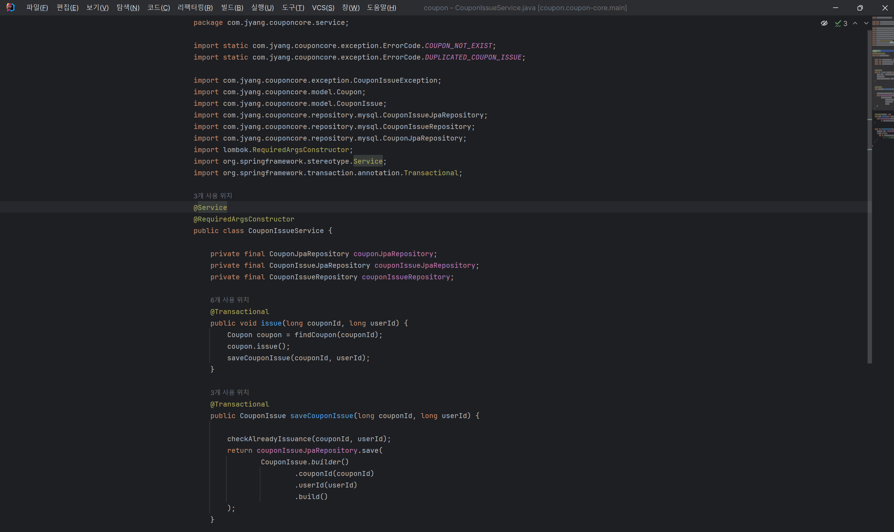Open the 리팩터링(R) menu
The image size is (894, 532).
pos(195,7)
